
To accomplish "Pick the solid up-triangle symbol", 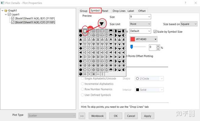I will click(x=81, y=40).
